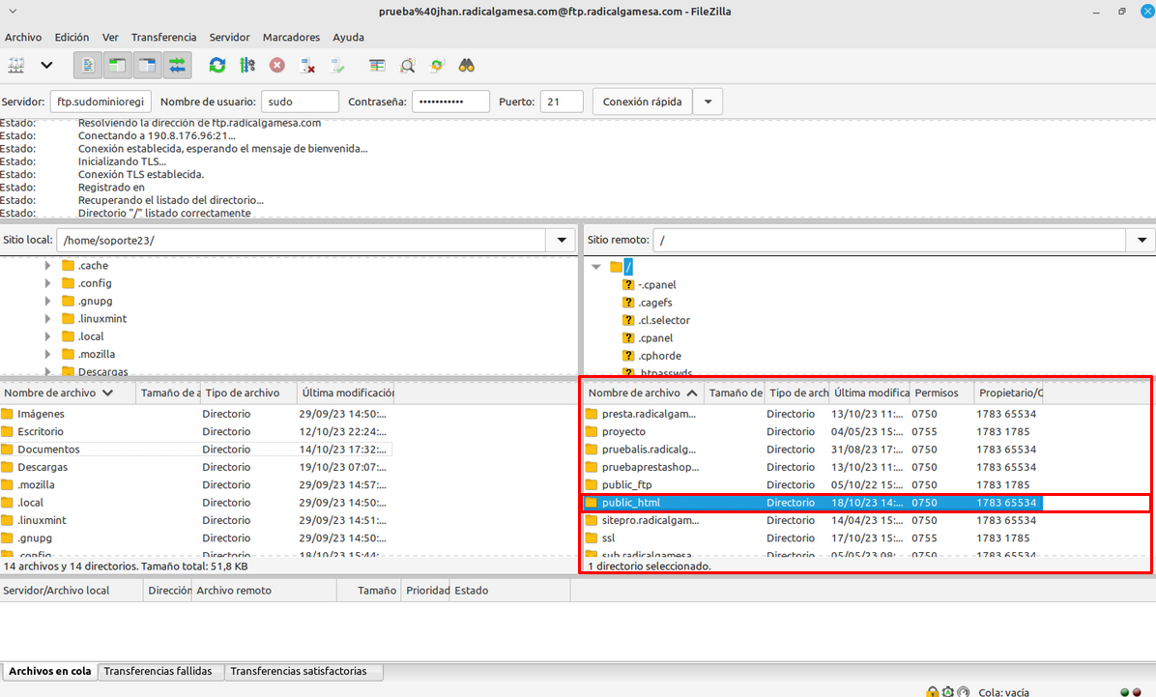Search files recursively with binoculars icon
This screenshot has width=1156, height=697.
click(467, 66)
